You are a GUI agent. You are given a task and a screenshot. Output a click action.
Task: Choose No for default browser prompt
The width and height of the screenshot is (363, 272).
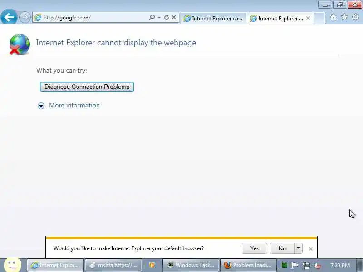click(x=282, y=248)
